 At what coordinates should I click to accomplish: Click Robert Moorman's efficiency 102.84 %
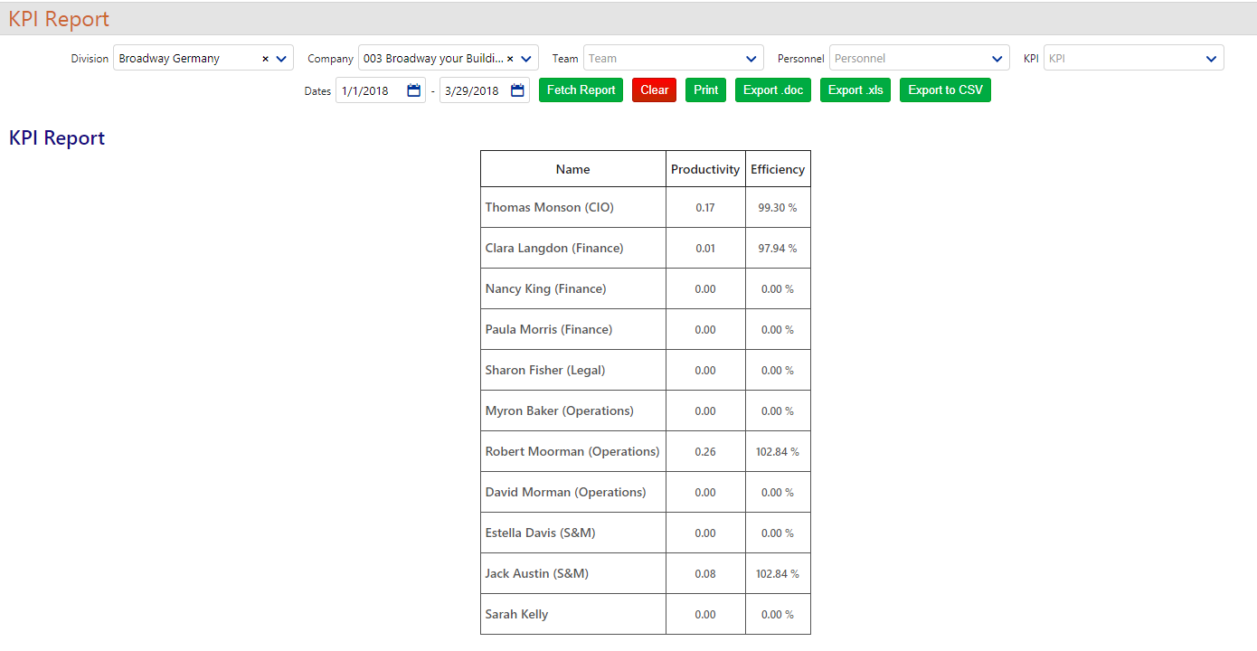click(778, 452)
